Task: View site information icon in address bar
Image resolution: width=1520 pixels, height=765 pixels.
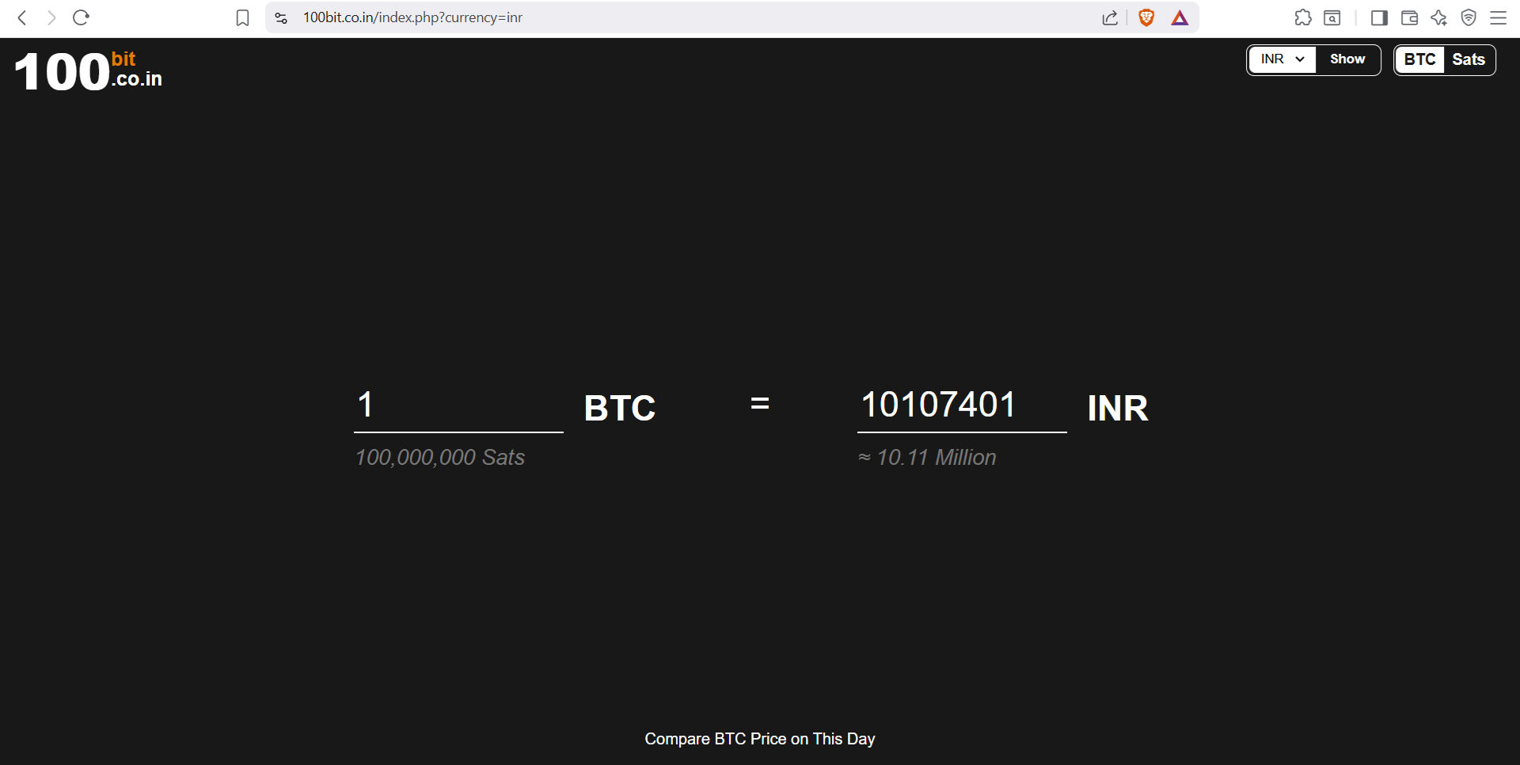Action: pyautogui.click(x=281, y=17)
